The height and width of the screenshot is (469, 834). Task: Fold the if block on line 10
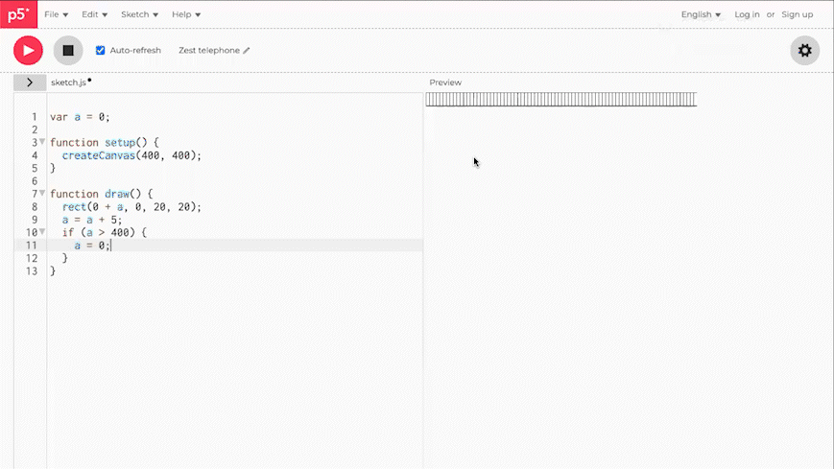(x=42, y=232)
